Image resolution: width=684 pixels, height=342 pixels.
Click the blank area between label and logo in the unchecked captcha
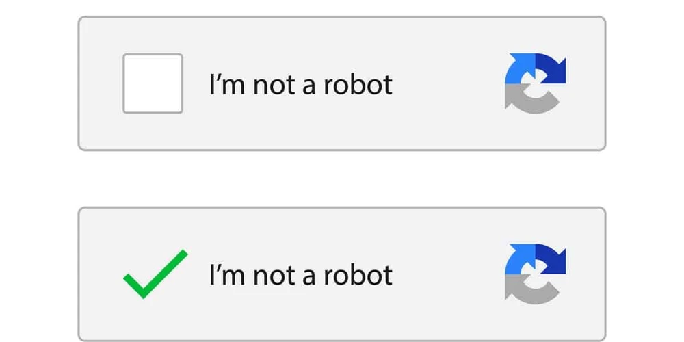448,85
